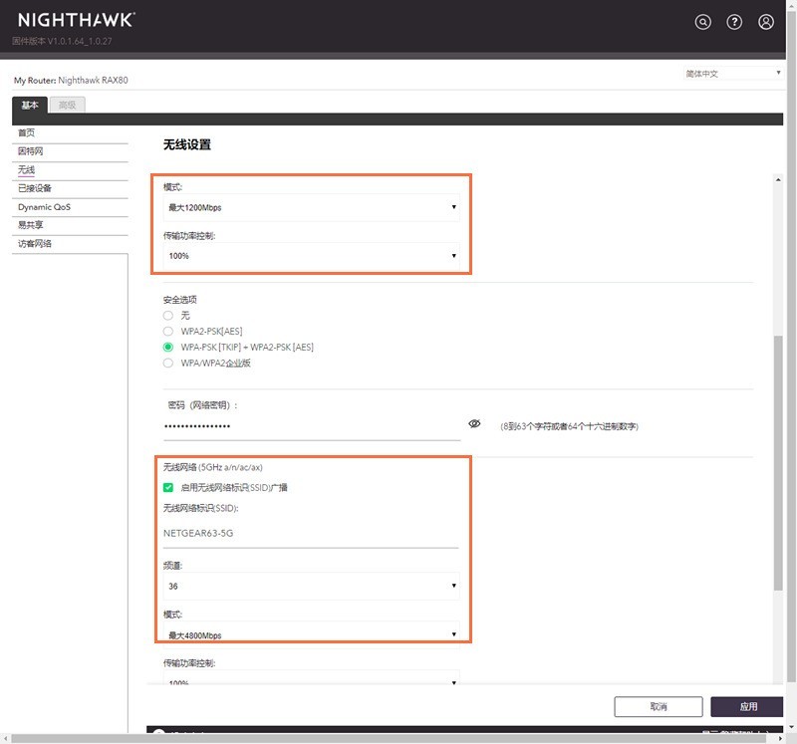Toggle 启用无线网络标识(SSID)广播 checkbox

pos(168,487)
